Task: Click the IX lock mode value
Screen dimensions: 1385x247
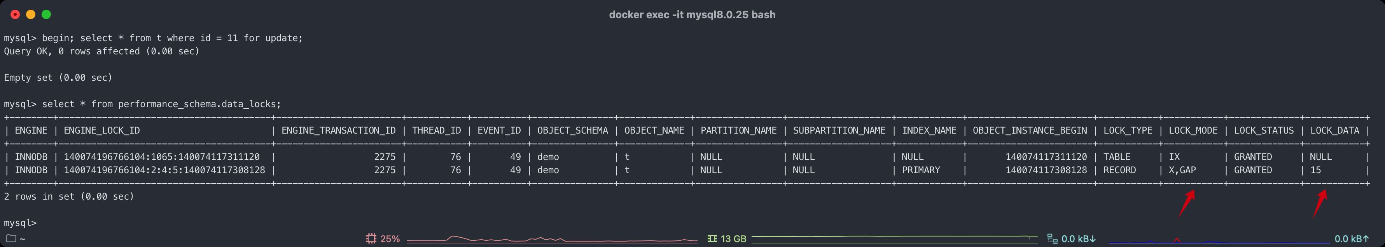Action: [1174, 157]
